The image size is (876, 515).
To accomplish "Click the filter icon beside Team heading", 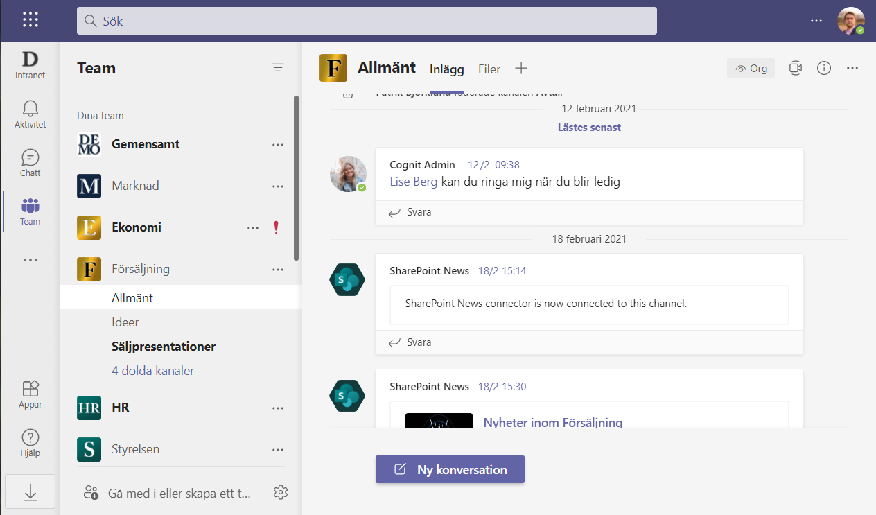I will tap(278, 67).
